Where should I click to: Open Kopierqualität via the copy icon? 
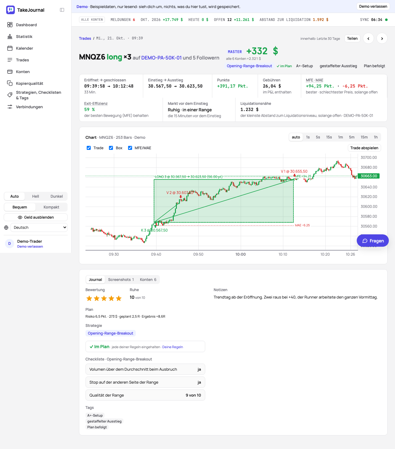click(x=10, y=83)
